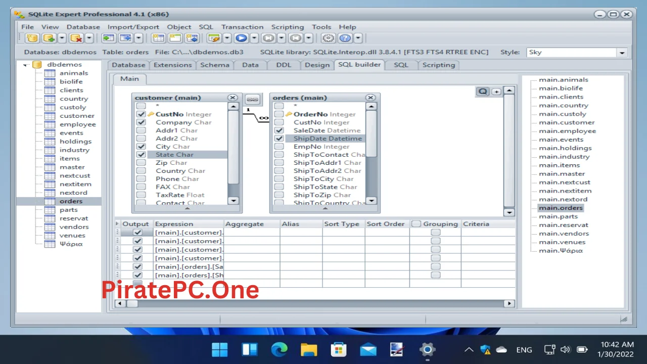Click the gray step-back toolbar icon
Viewport: 647px width, 364px height.
(296, 38)
